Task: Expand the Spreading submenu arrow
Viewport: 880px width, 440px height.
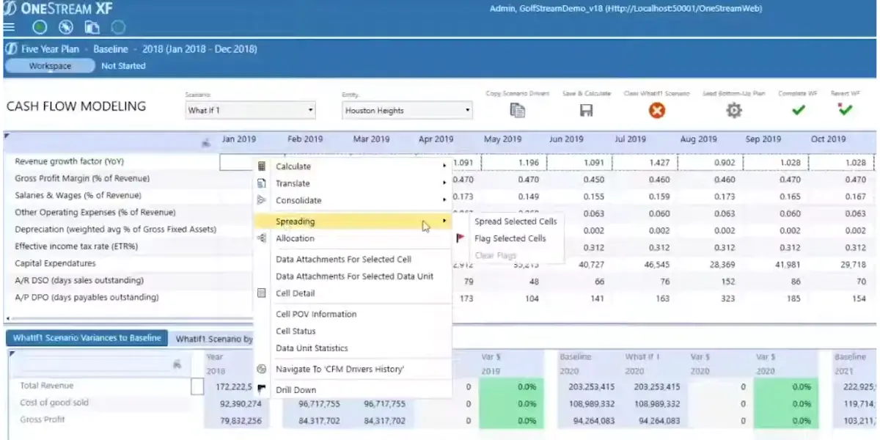Action: pyautogui.click(x=444, y=221)
